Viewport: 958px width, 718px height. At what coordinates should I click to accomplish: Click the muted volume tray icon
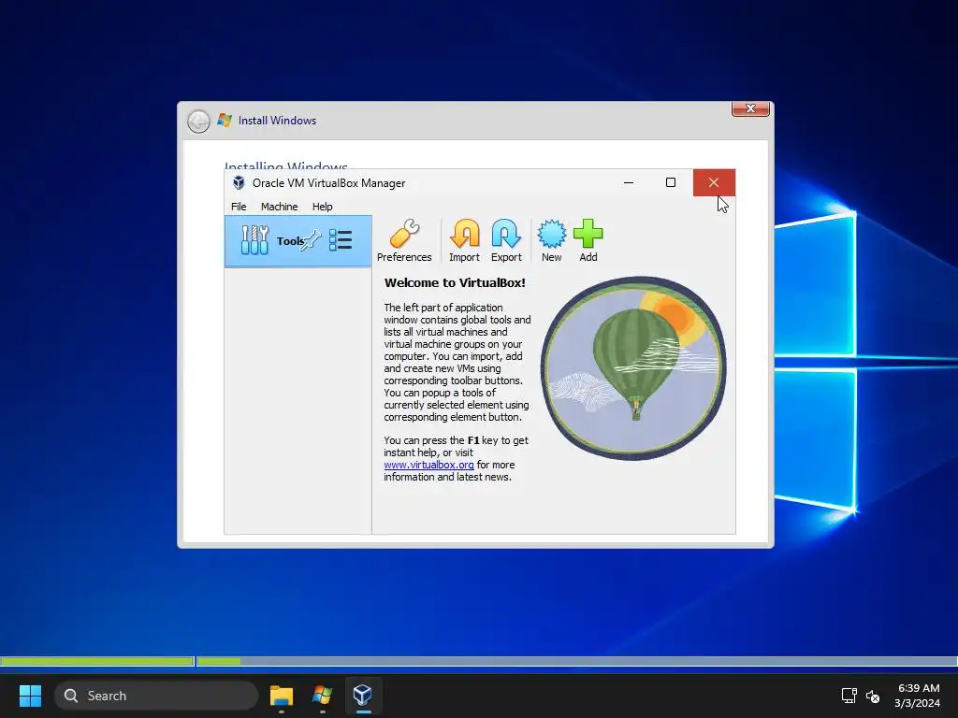pos(873,696)
